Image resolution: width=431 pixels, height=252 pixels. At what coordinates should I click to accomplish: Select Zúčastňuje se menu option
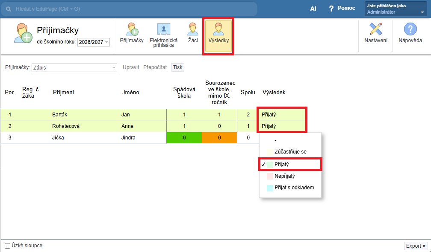click(x=290, y=151)
